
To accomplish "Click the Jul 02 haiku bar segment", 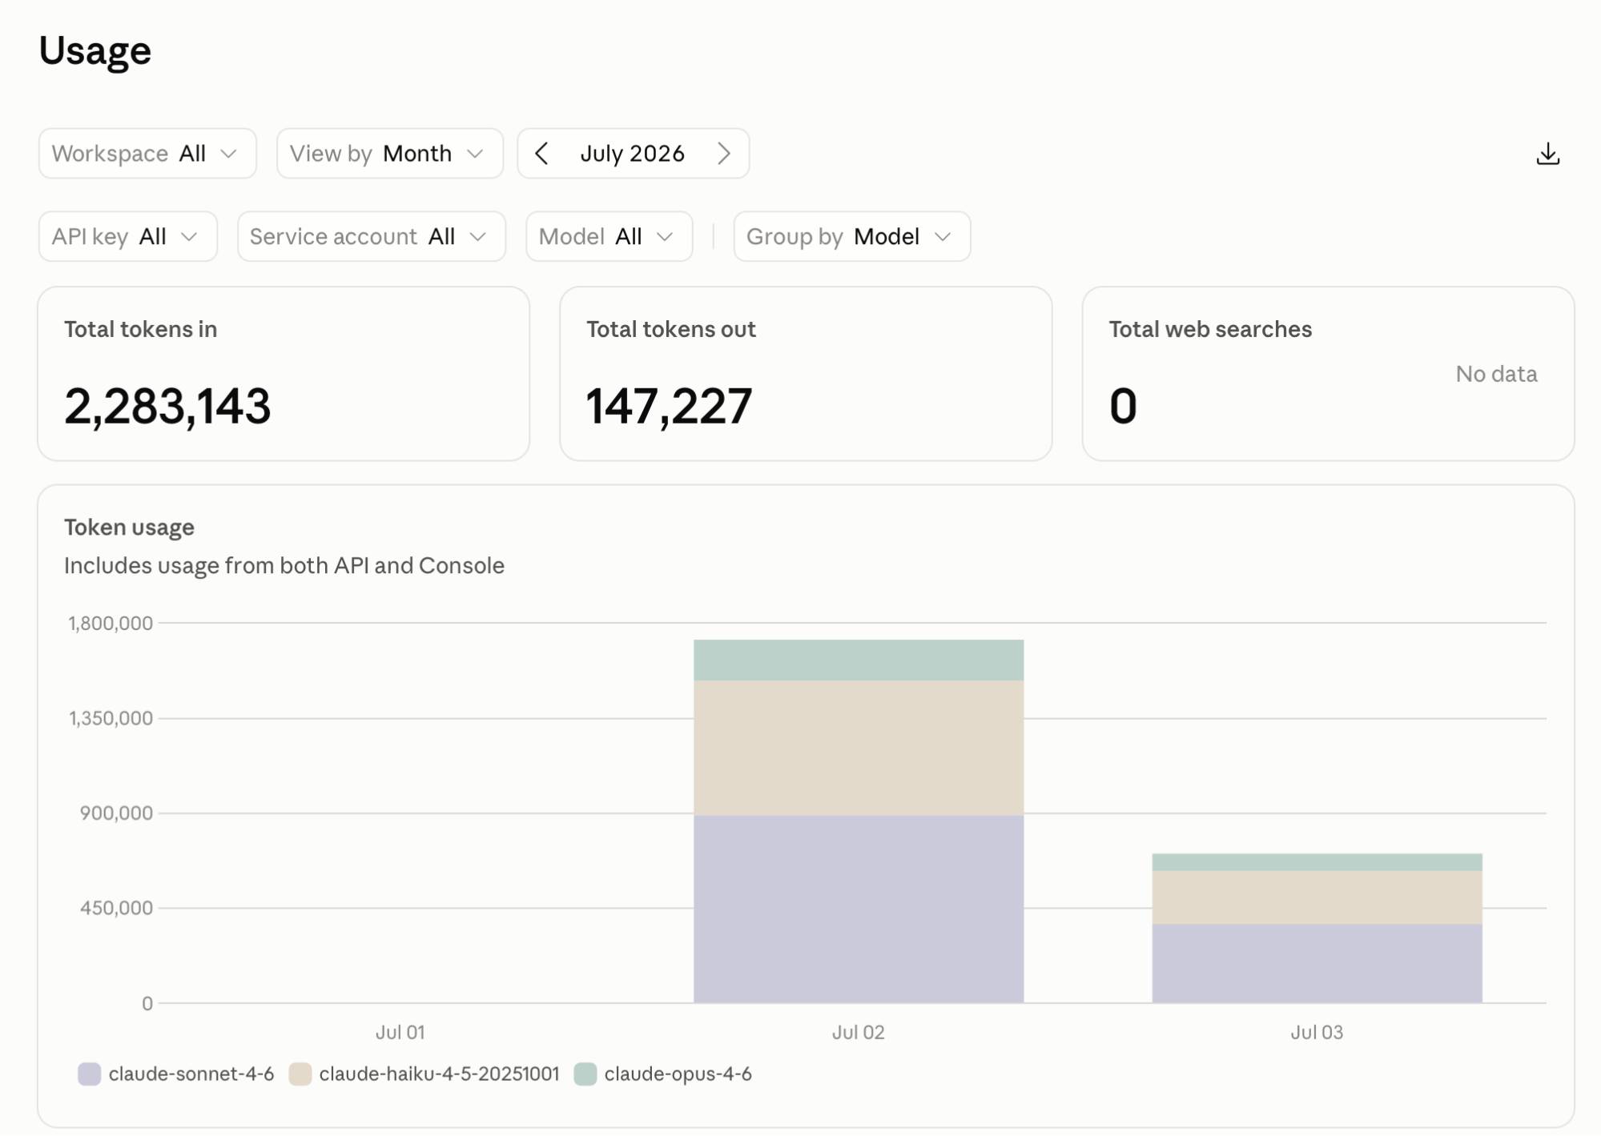I will [x=859, y=748].
